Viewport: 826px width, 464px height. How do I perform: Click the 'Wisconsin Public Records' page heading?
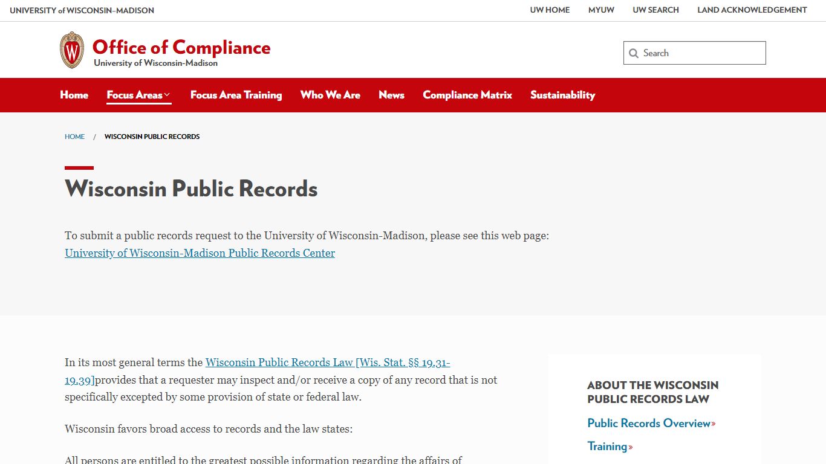(x=191, y=188)
